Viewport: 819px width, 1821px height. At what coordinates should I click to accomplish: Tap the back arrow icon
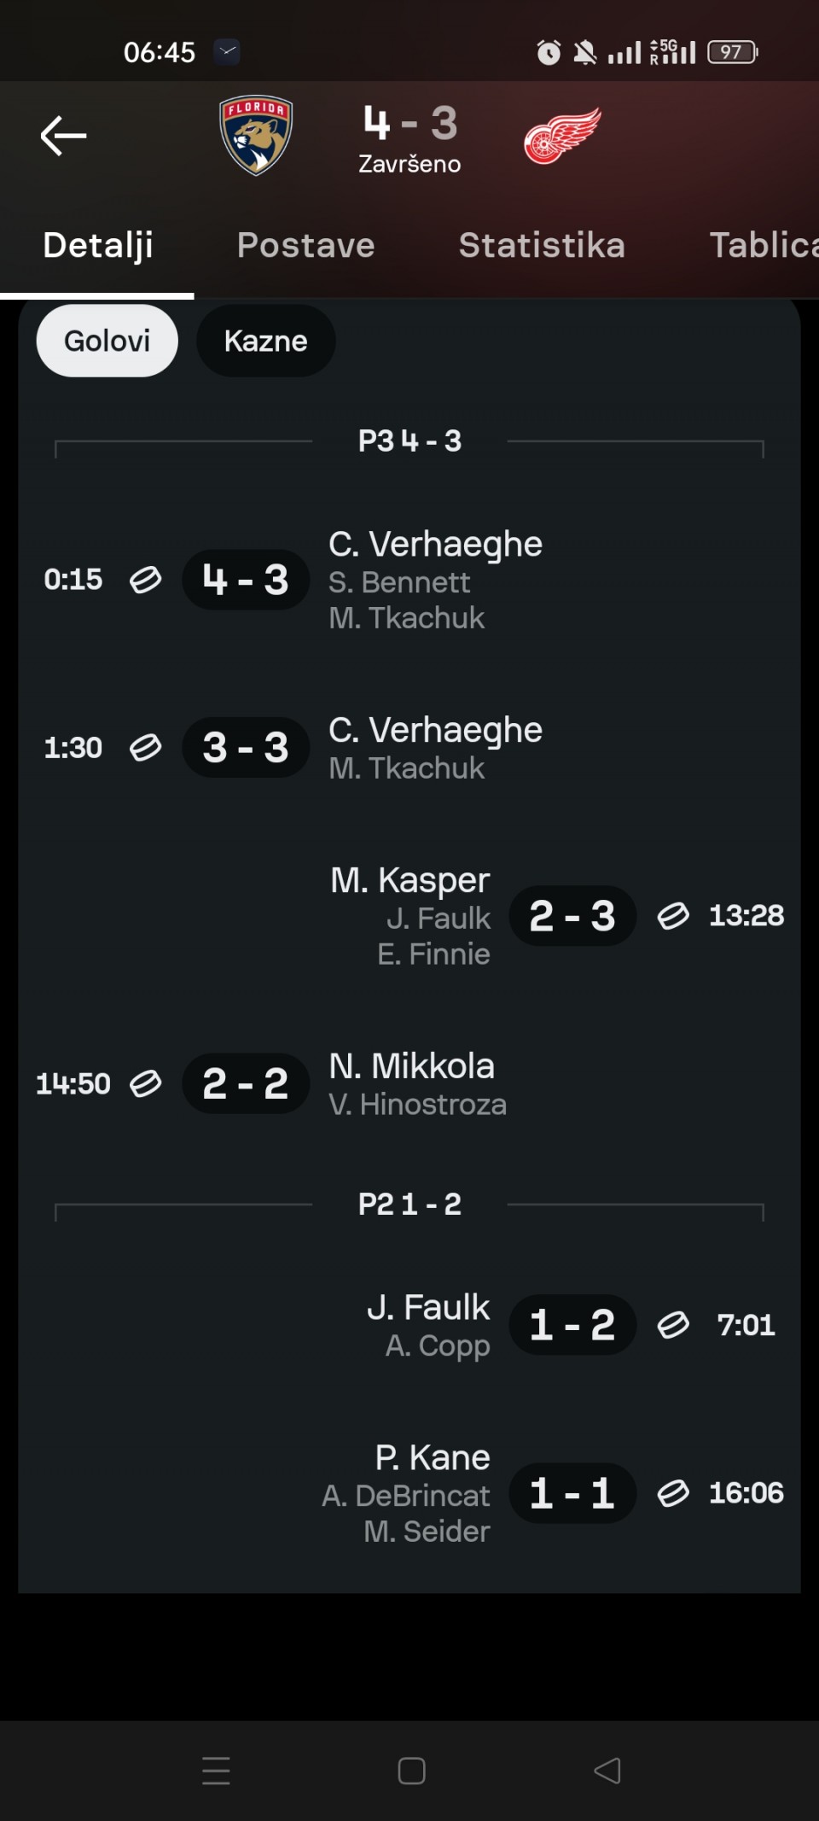tap(64, 136)
